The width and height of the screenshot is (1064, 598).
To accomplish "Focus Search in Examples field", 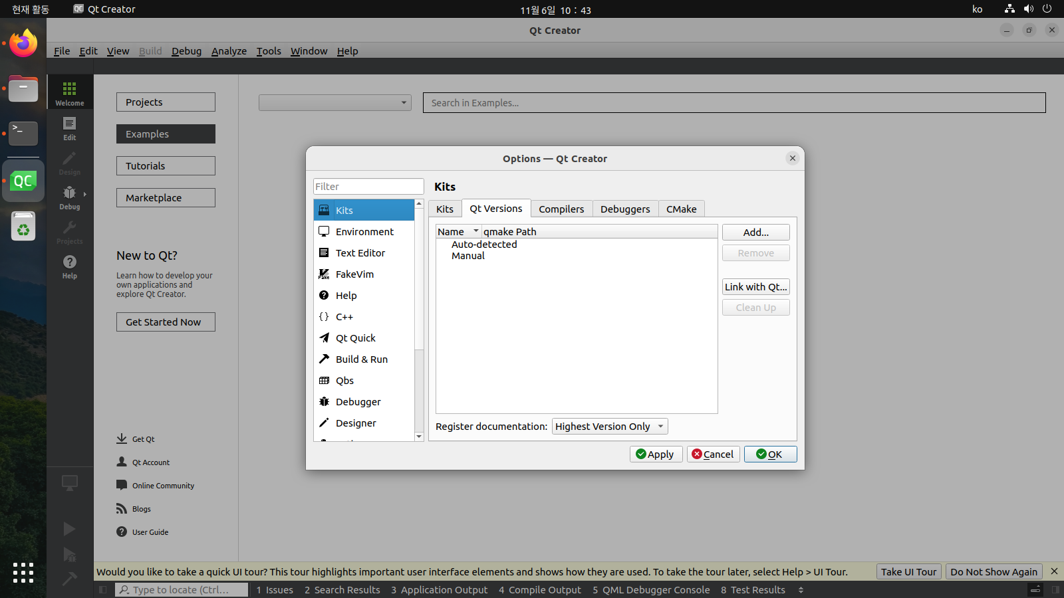I will point(734,102).
